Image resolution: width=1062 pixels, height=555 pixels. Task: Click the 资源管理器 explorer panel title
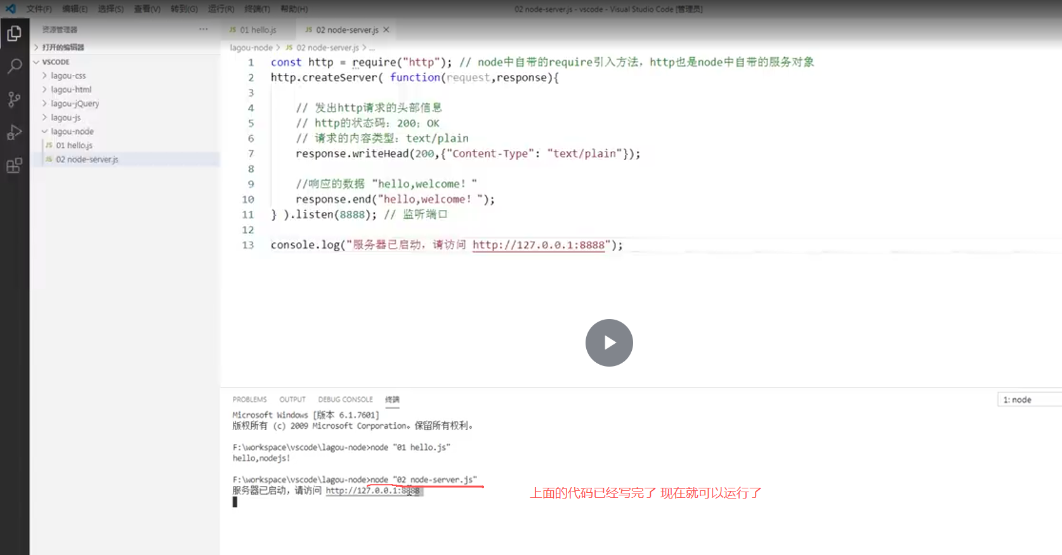[60, 30]
